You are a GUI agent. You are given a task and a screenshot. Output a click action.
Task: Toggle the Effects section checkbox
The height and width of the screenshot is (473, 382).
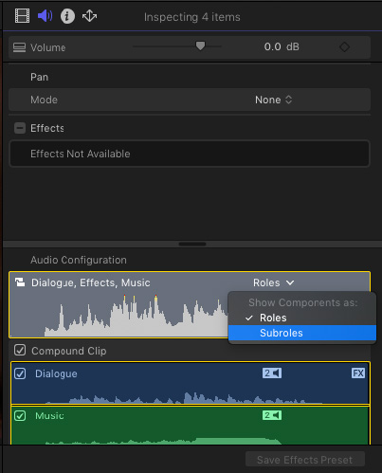coord(20,128)
